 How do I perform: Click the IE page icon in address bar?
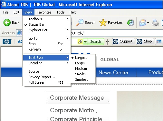coord(19,33)
